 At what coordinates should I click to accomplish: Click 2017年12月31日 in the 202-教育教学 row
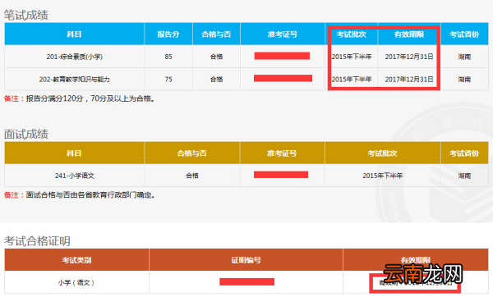(409, 80)
